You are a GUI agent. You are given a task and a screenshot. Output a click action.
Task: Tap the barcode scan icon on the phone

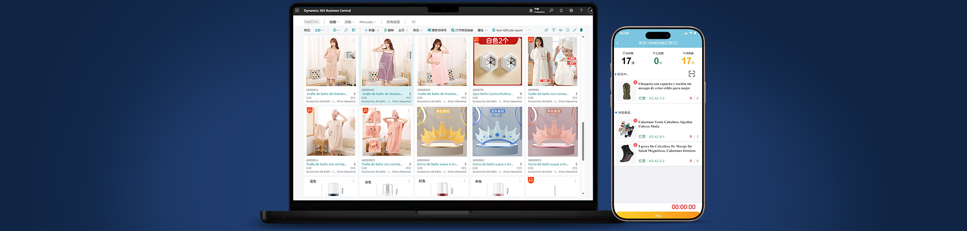[692, 74]
